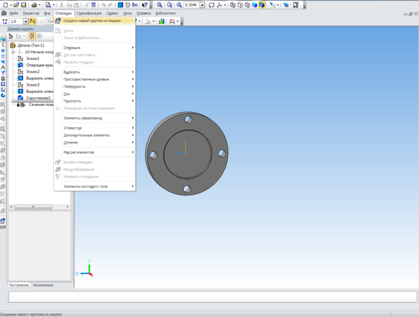Open the 1.0 step value dropdown
Image resolution: width=419 pixels, height=317 pixels.
(x=25, y=22)
